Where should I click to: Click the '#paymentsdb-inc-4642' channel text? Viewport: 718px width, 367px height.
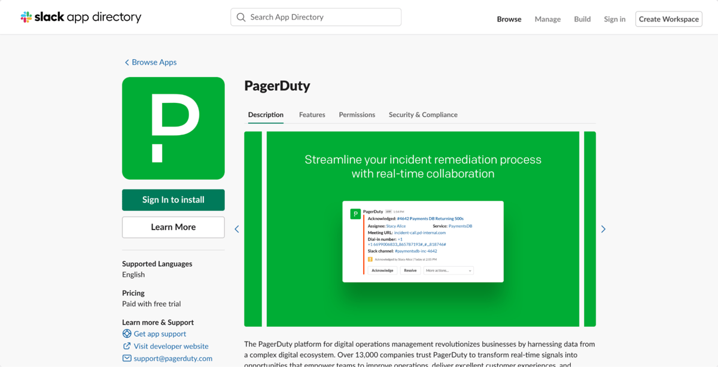click(416, 252)
